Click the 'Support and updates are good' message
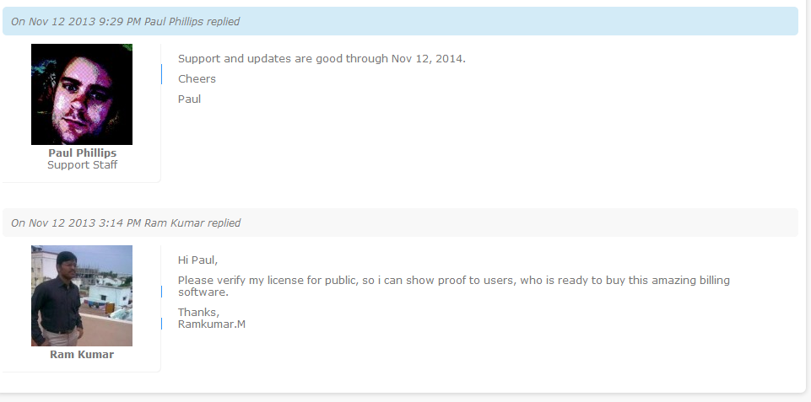 322,58
